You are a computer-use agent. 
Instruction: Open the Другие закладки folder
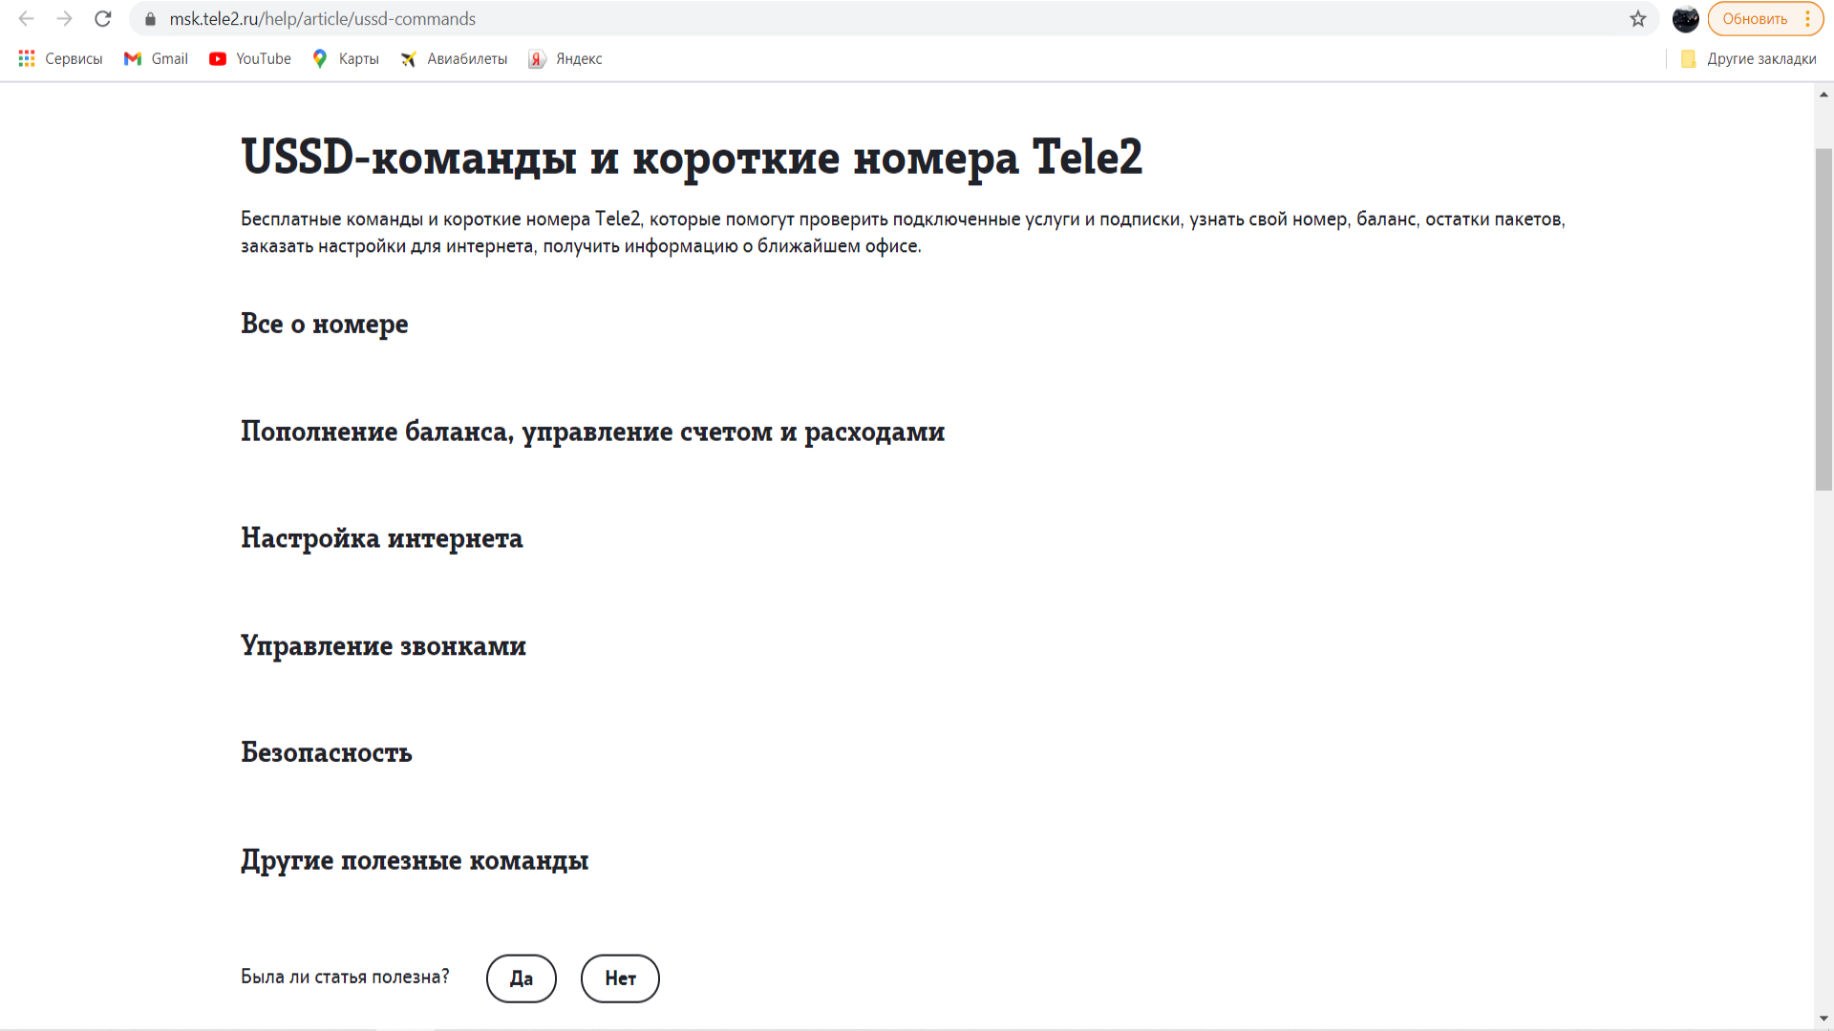pos(1748,59)
